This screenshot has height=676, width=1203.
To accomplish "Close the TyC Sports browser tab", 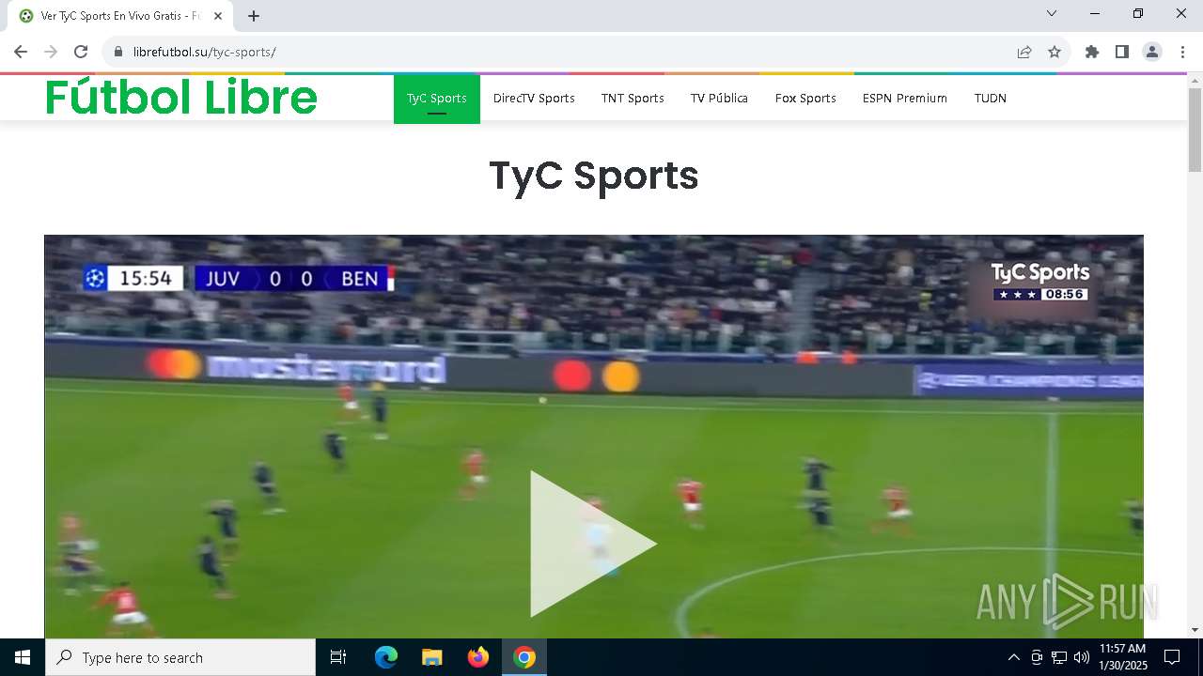I will click(x=218, y=16).
